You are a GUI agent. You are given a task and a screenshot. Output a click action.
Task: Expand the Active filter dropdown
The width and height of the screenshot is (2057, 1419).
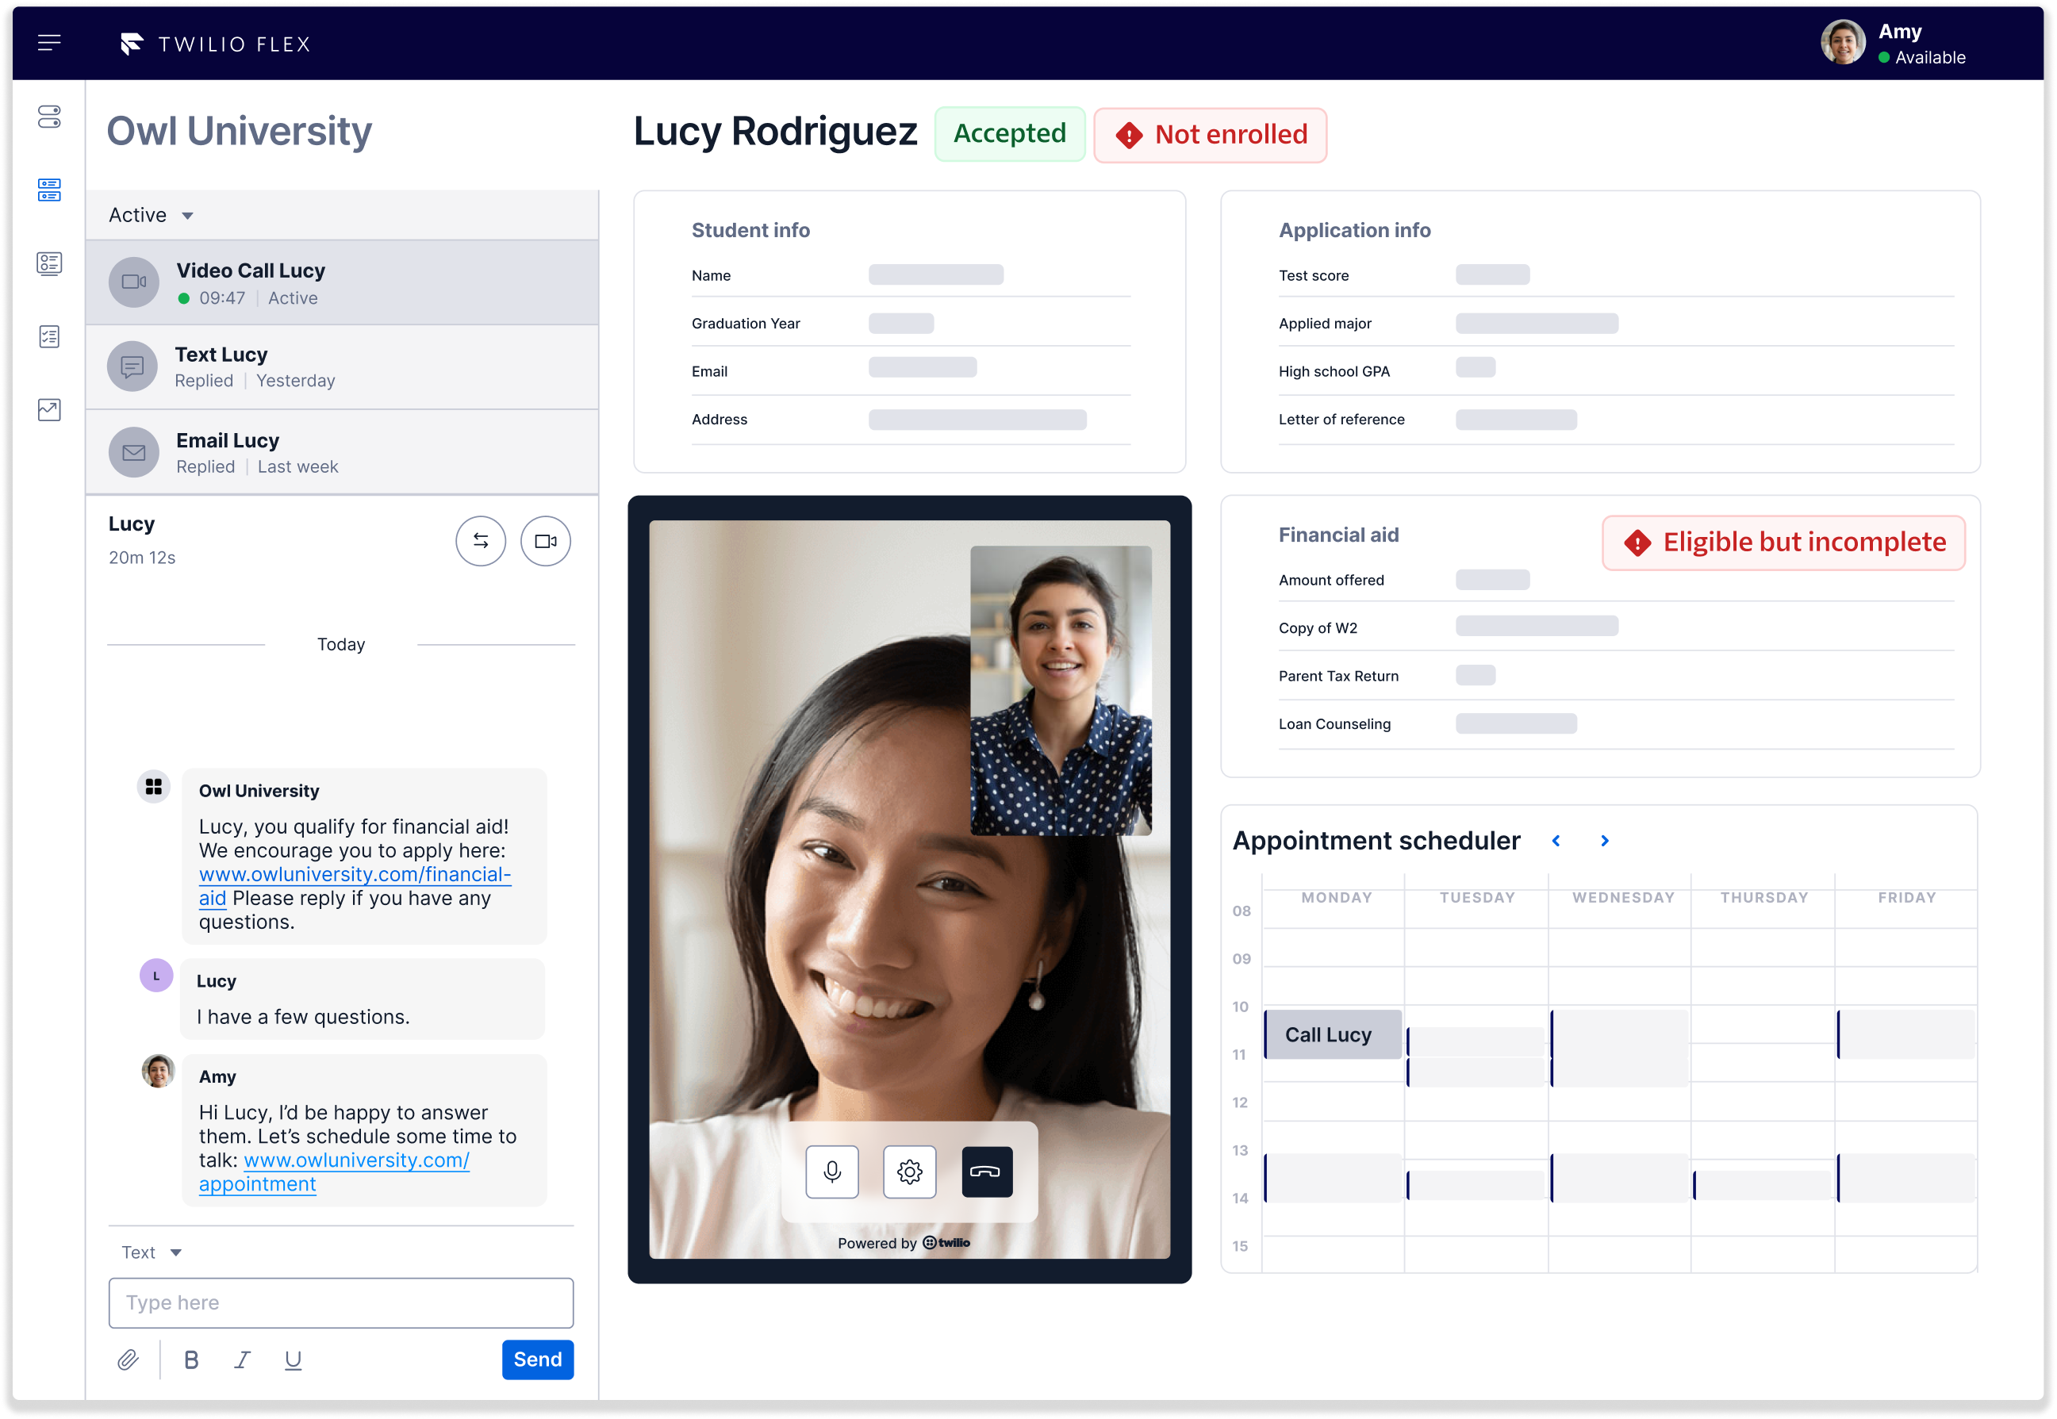(x=152, y=215)
